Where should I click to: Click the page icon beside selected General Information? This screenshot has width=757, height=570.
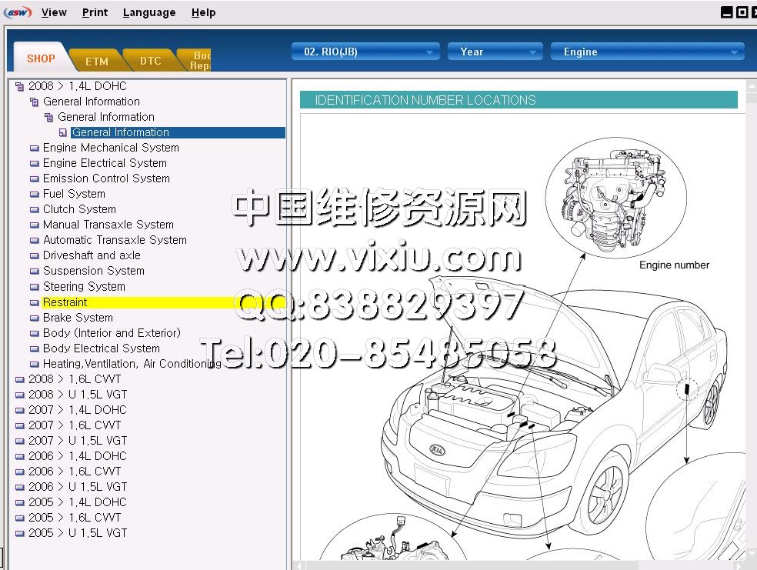(63, 132)
